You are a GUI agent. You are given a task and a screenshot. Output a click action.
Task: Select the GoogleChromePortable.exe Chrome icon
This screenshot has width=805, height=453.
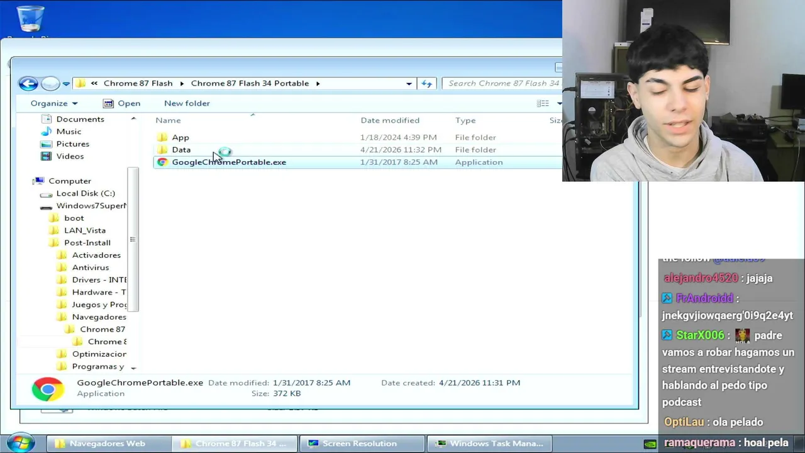[x=162, y=162]
